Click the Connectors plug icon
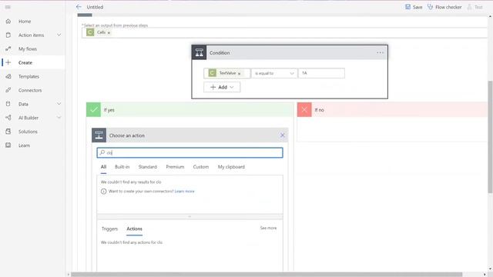This screenshot has height=277, width=493. click(x=8, y=90)
